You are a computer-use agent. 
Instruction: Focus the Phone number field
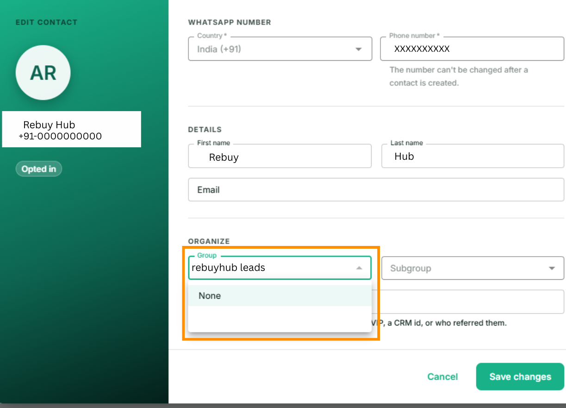coord(472,49)
